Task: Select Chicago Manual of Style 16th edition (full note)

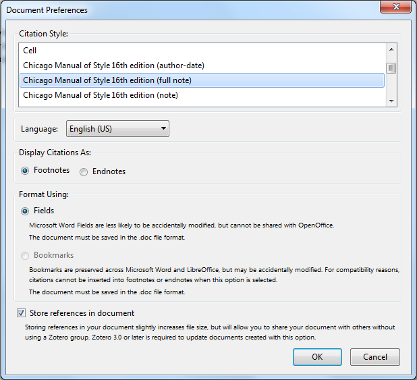Action: click(202, 80)
